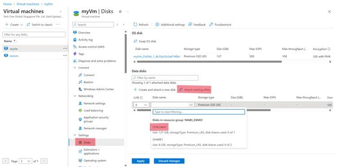
Task: Open more options ellipsis for testvm row
Action: pyautogui.click(x=65, y=56)
